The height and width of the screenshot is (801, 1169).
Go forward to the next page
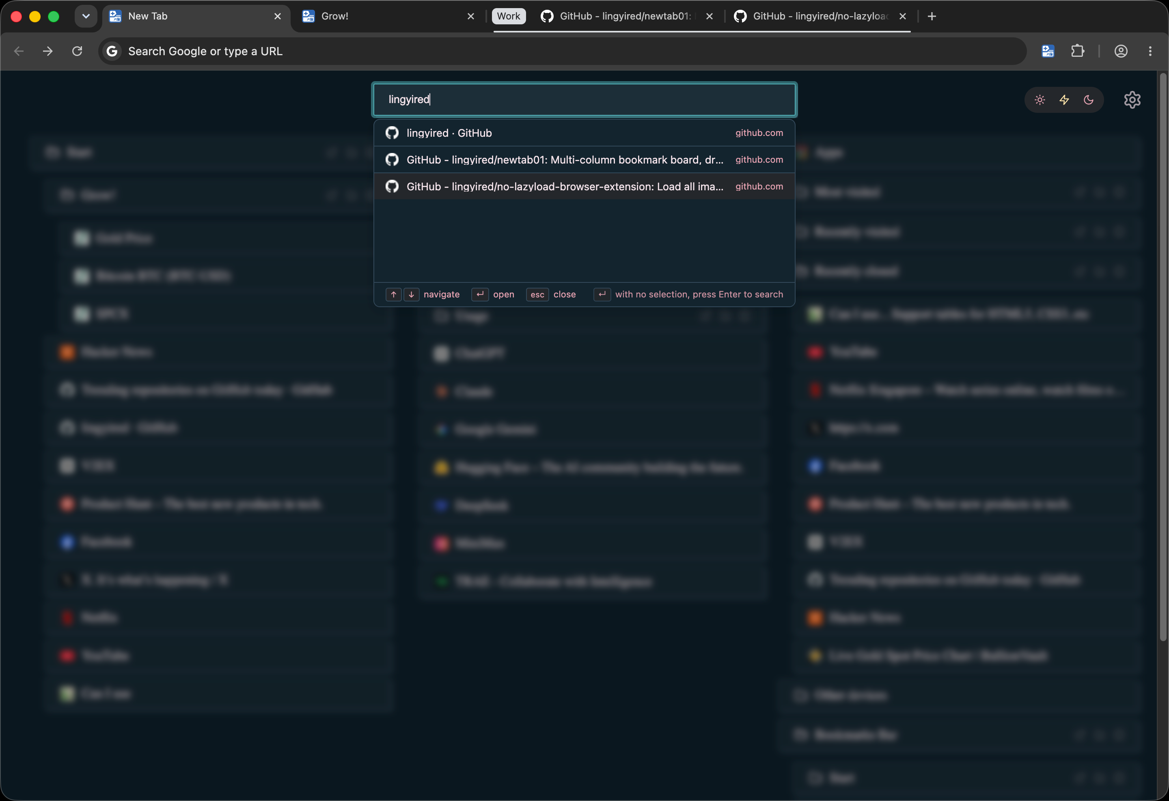click(48, 51)
